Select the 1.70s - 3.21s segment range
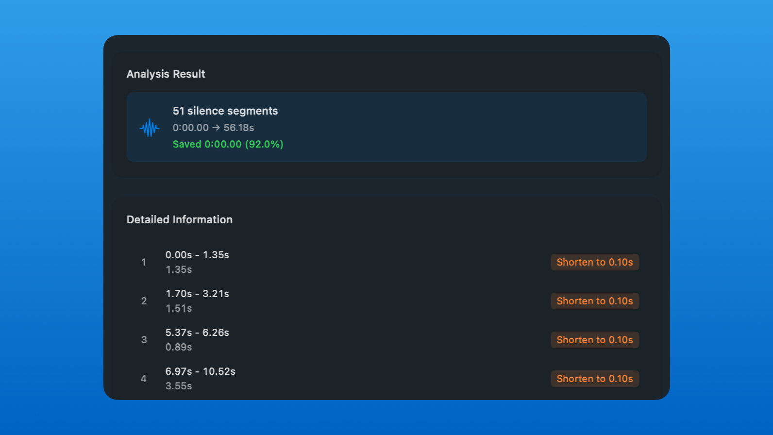Image resolution: width=773 pixels, height=435 pixels. click(197, 294)
